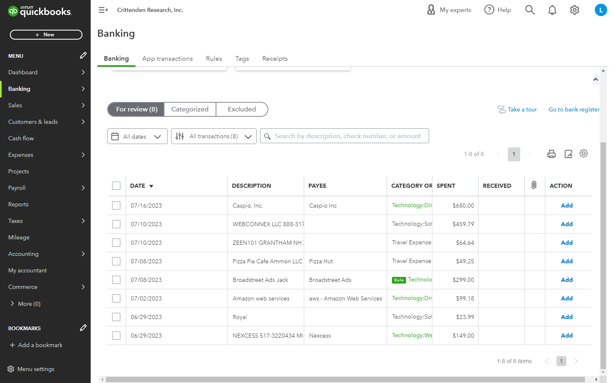
Task: Expand the Sales submenu
Action: [x=83, y=105]
